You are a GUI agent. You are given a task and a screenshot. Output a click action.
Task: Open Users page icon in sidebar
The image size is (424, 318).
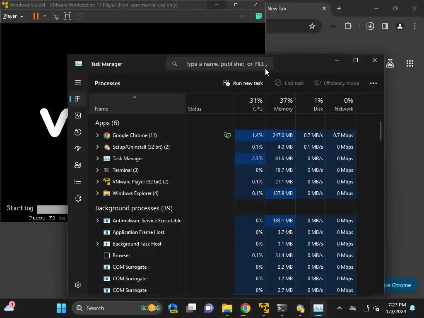(x=78, y=165)
